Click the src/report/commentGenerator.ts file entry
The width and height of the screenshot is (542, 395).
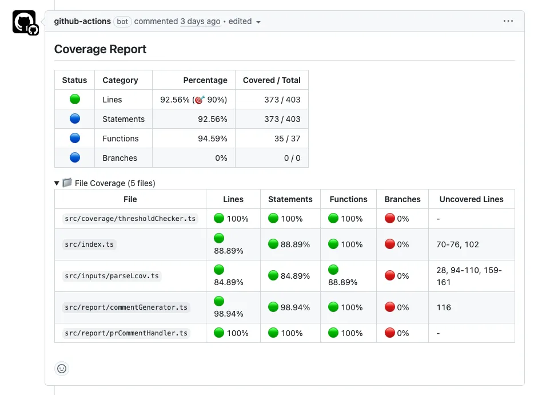[126, 307]
